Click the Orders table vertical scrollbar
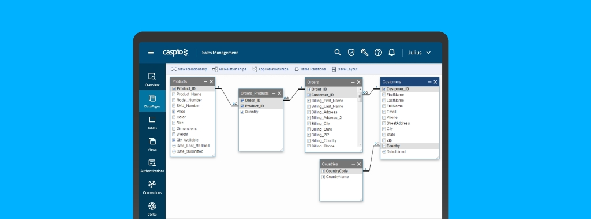 point(360,117)
